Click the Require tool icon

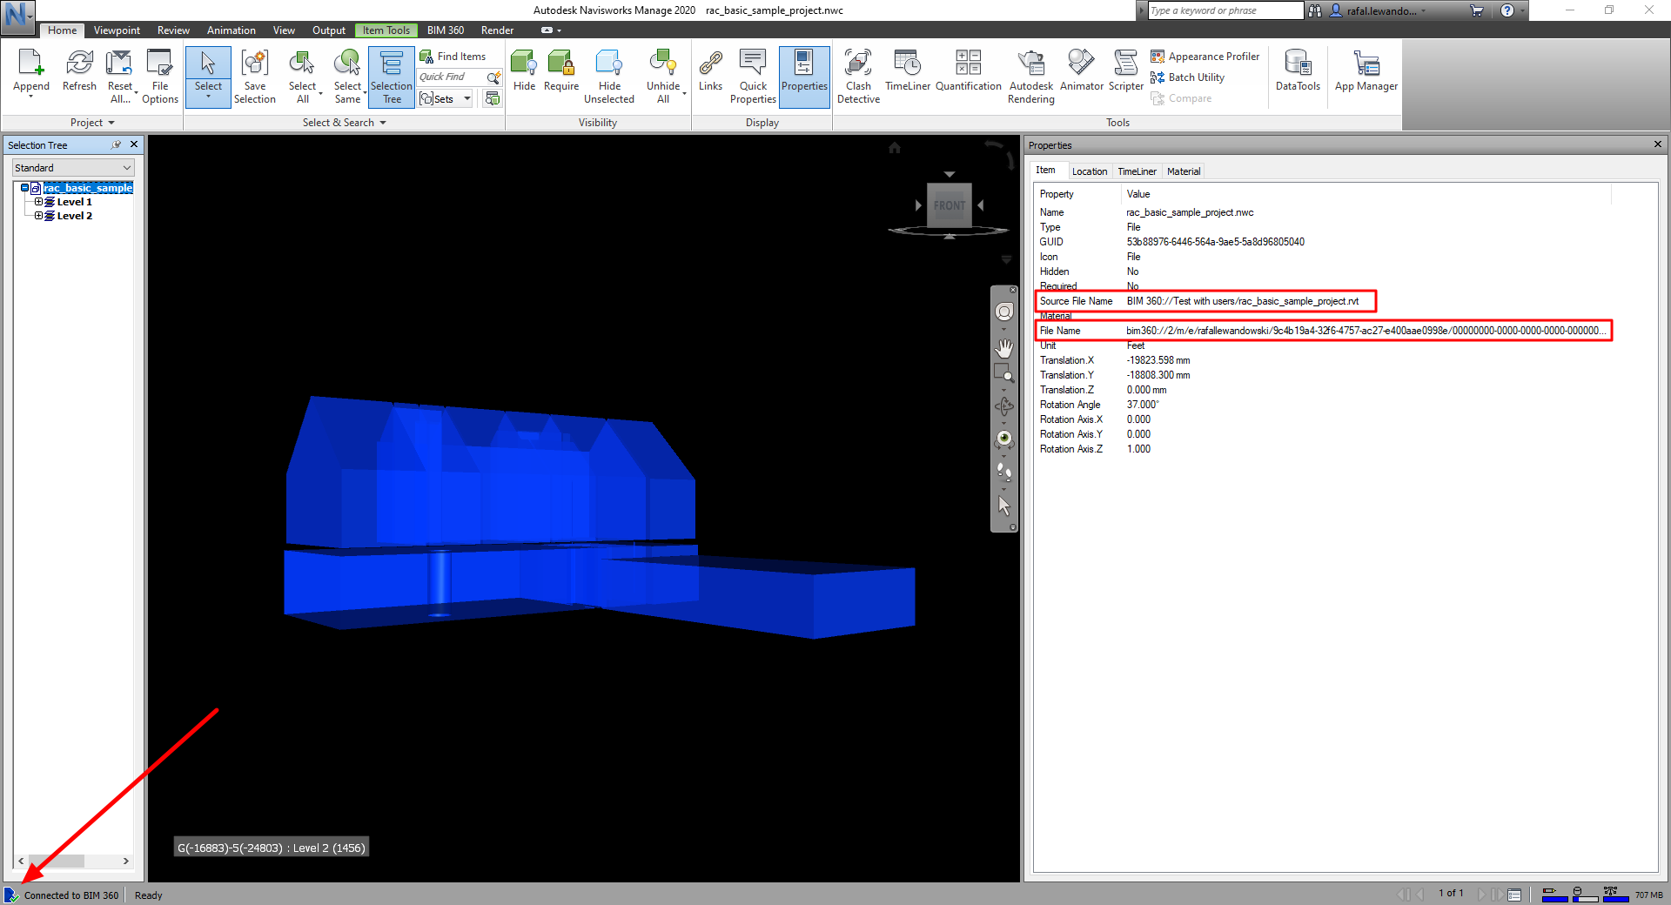(561, 71)
